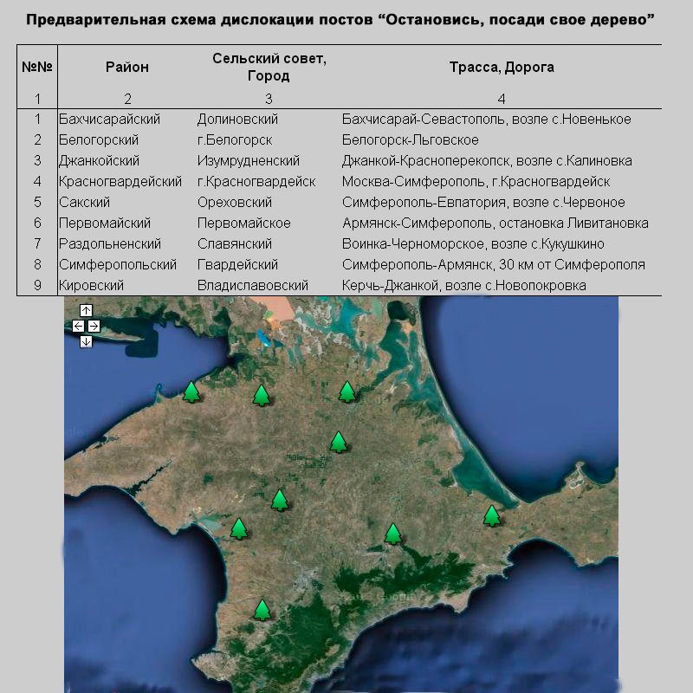The image size is (693, 693).
Task: Select the 'Керчь-Джанкой, возле с.Новопокровка' road cell
Action: pos(464,285)
